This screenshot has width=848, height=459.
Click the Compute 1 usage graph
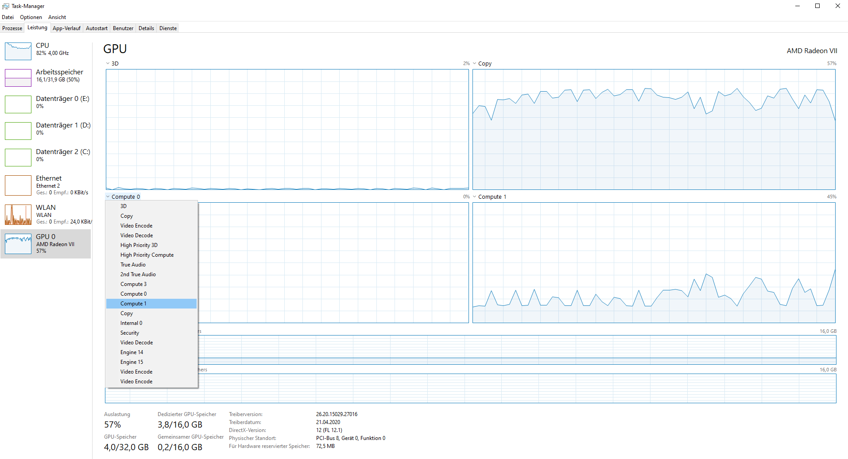coord(654,262)
